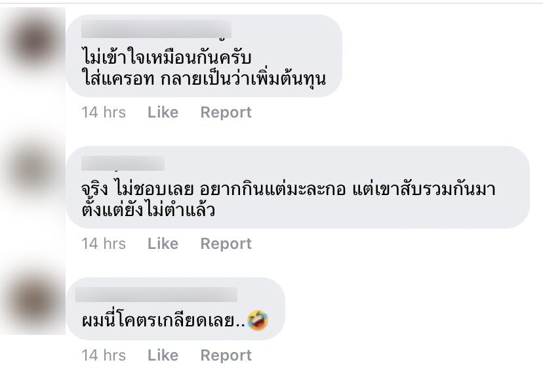The width and height of the screenshot is (543, 375).
Task: Click the laughing emoji in the last comment
Action: pyautogui.click(x=258, y=322)
